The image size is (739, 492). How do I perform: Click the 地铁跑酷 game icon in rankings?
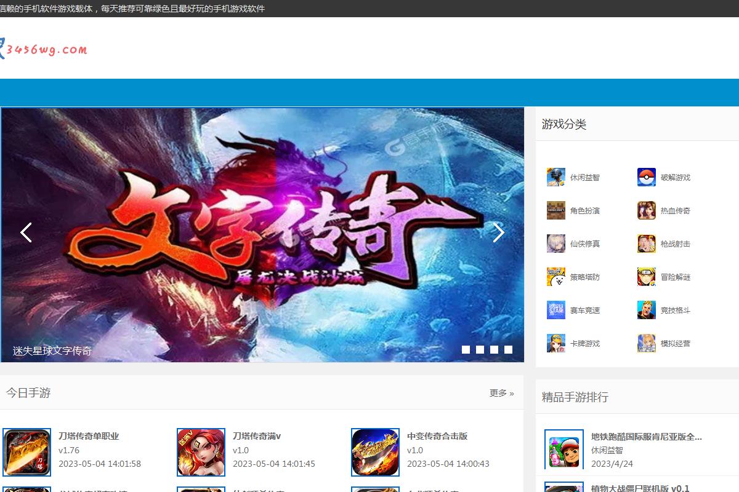[x=564, y=450]
